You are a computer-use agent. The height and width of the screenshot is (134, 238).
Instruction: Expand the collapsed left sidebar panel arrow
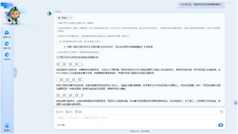(x=15, y=72)
